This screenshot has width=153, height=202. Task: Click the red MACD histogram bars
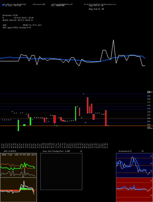pos(10,190)
